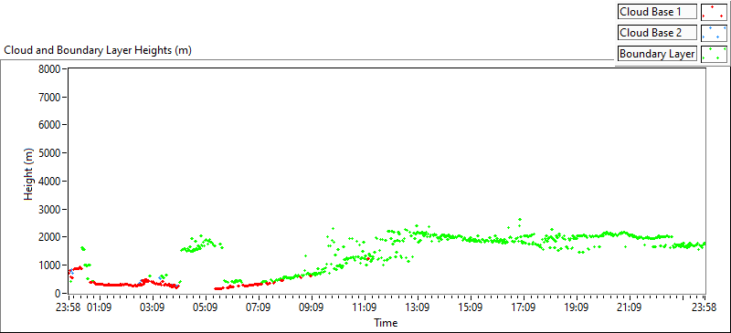Viewport: 731px width, 333px height.
Task: Click the Cloud Base 1 red plot icon
Action: pos(714,12)
